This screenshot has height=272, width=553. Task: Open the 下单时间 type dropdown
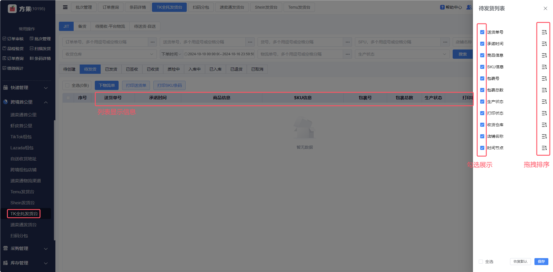[x=171, y=54]
